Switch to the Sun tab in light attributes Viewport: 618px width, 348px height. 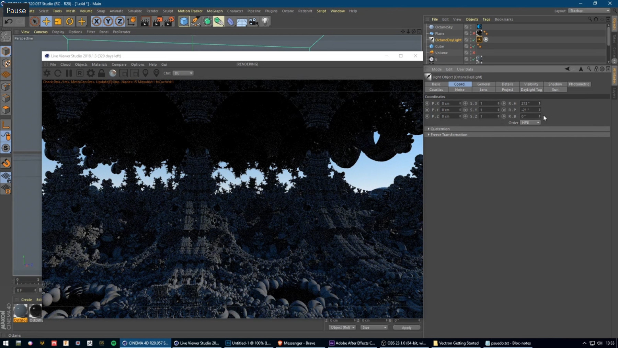[x=554, y=89]
